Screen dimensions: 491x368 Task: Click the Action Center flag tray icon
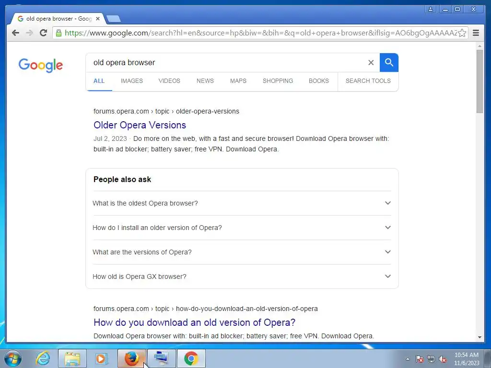[420, 359]
